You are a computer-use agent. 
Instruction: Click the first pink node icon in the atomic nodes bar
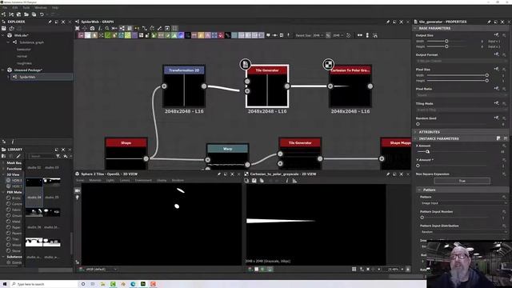point(81,35)
